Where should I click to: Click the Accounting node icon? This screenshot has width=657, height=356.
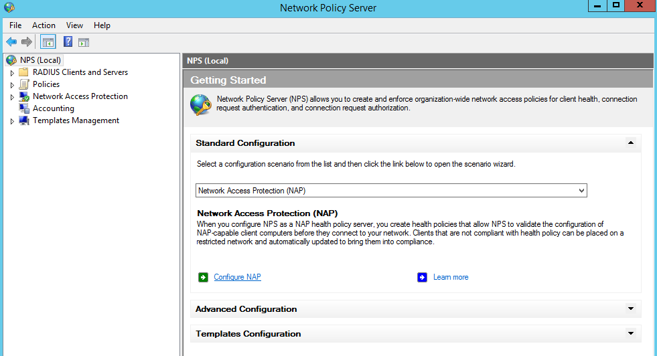point(24,108)
